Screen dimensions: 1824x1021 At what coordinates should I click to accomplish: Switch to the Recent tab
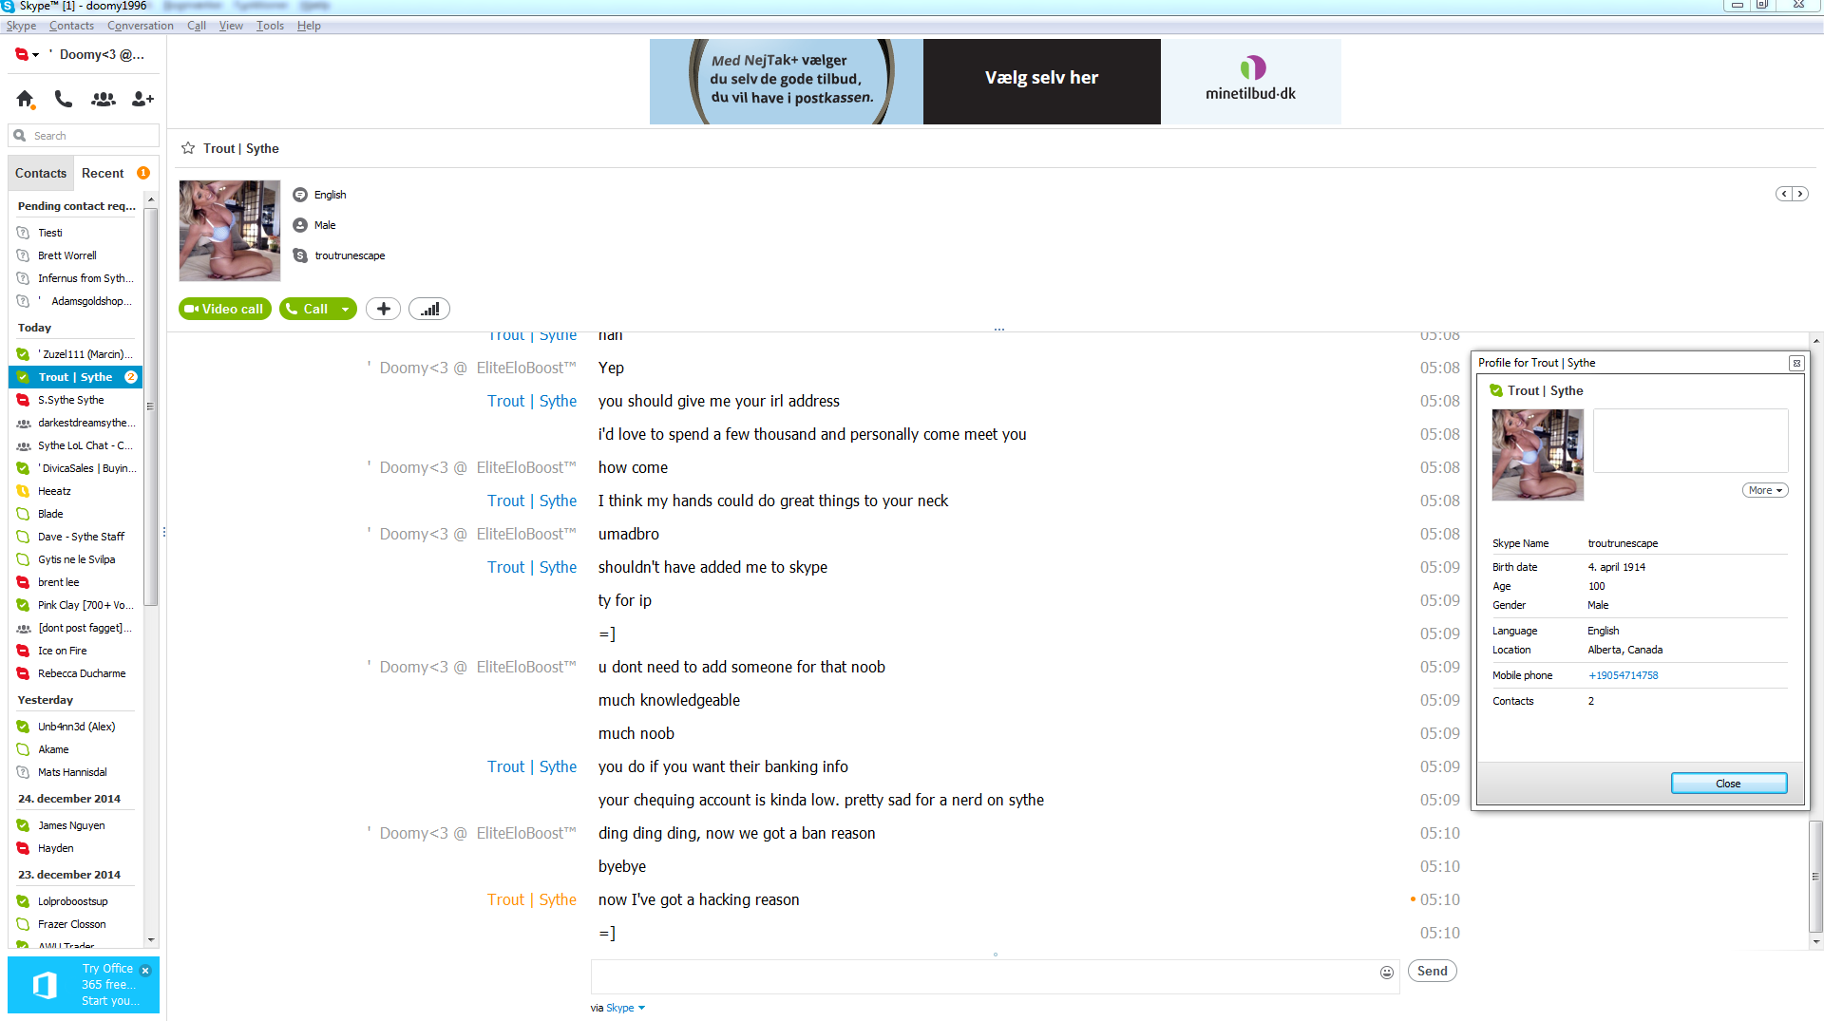(x=103, y=173)
